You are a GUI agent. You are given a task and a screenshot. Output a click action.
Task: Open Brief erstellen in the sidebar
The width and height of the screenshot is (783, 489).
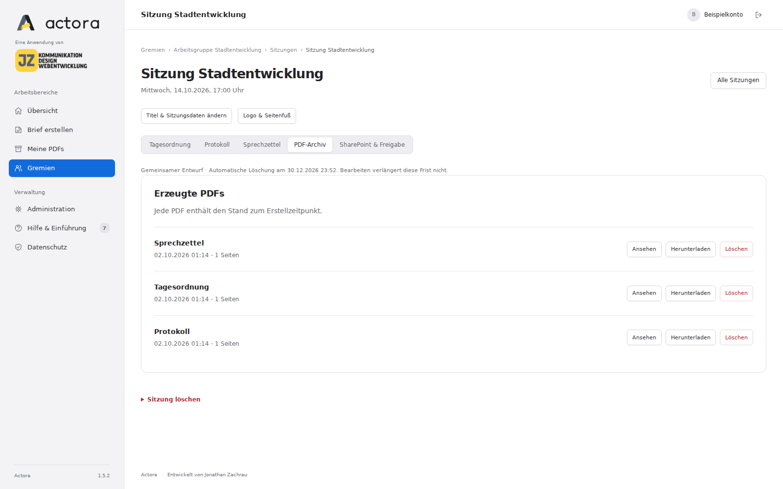[x=62, y=130]
